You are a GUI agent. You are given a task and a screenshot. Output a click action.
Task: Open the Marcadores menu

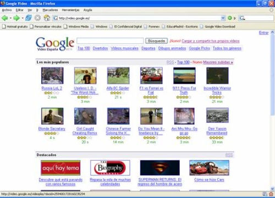50,10
